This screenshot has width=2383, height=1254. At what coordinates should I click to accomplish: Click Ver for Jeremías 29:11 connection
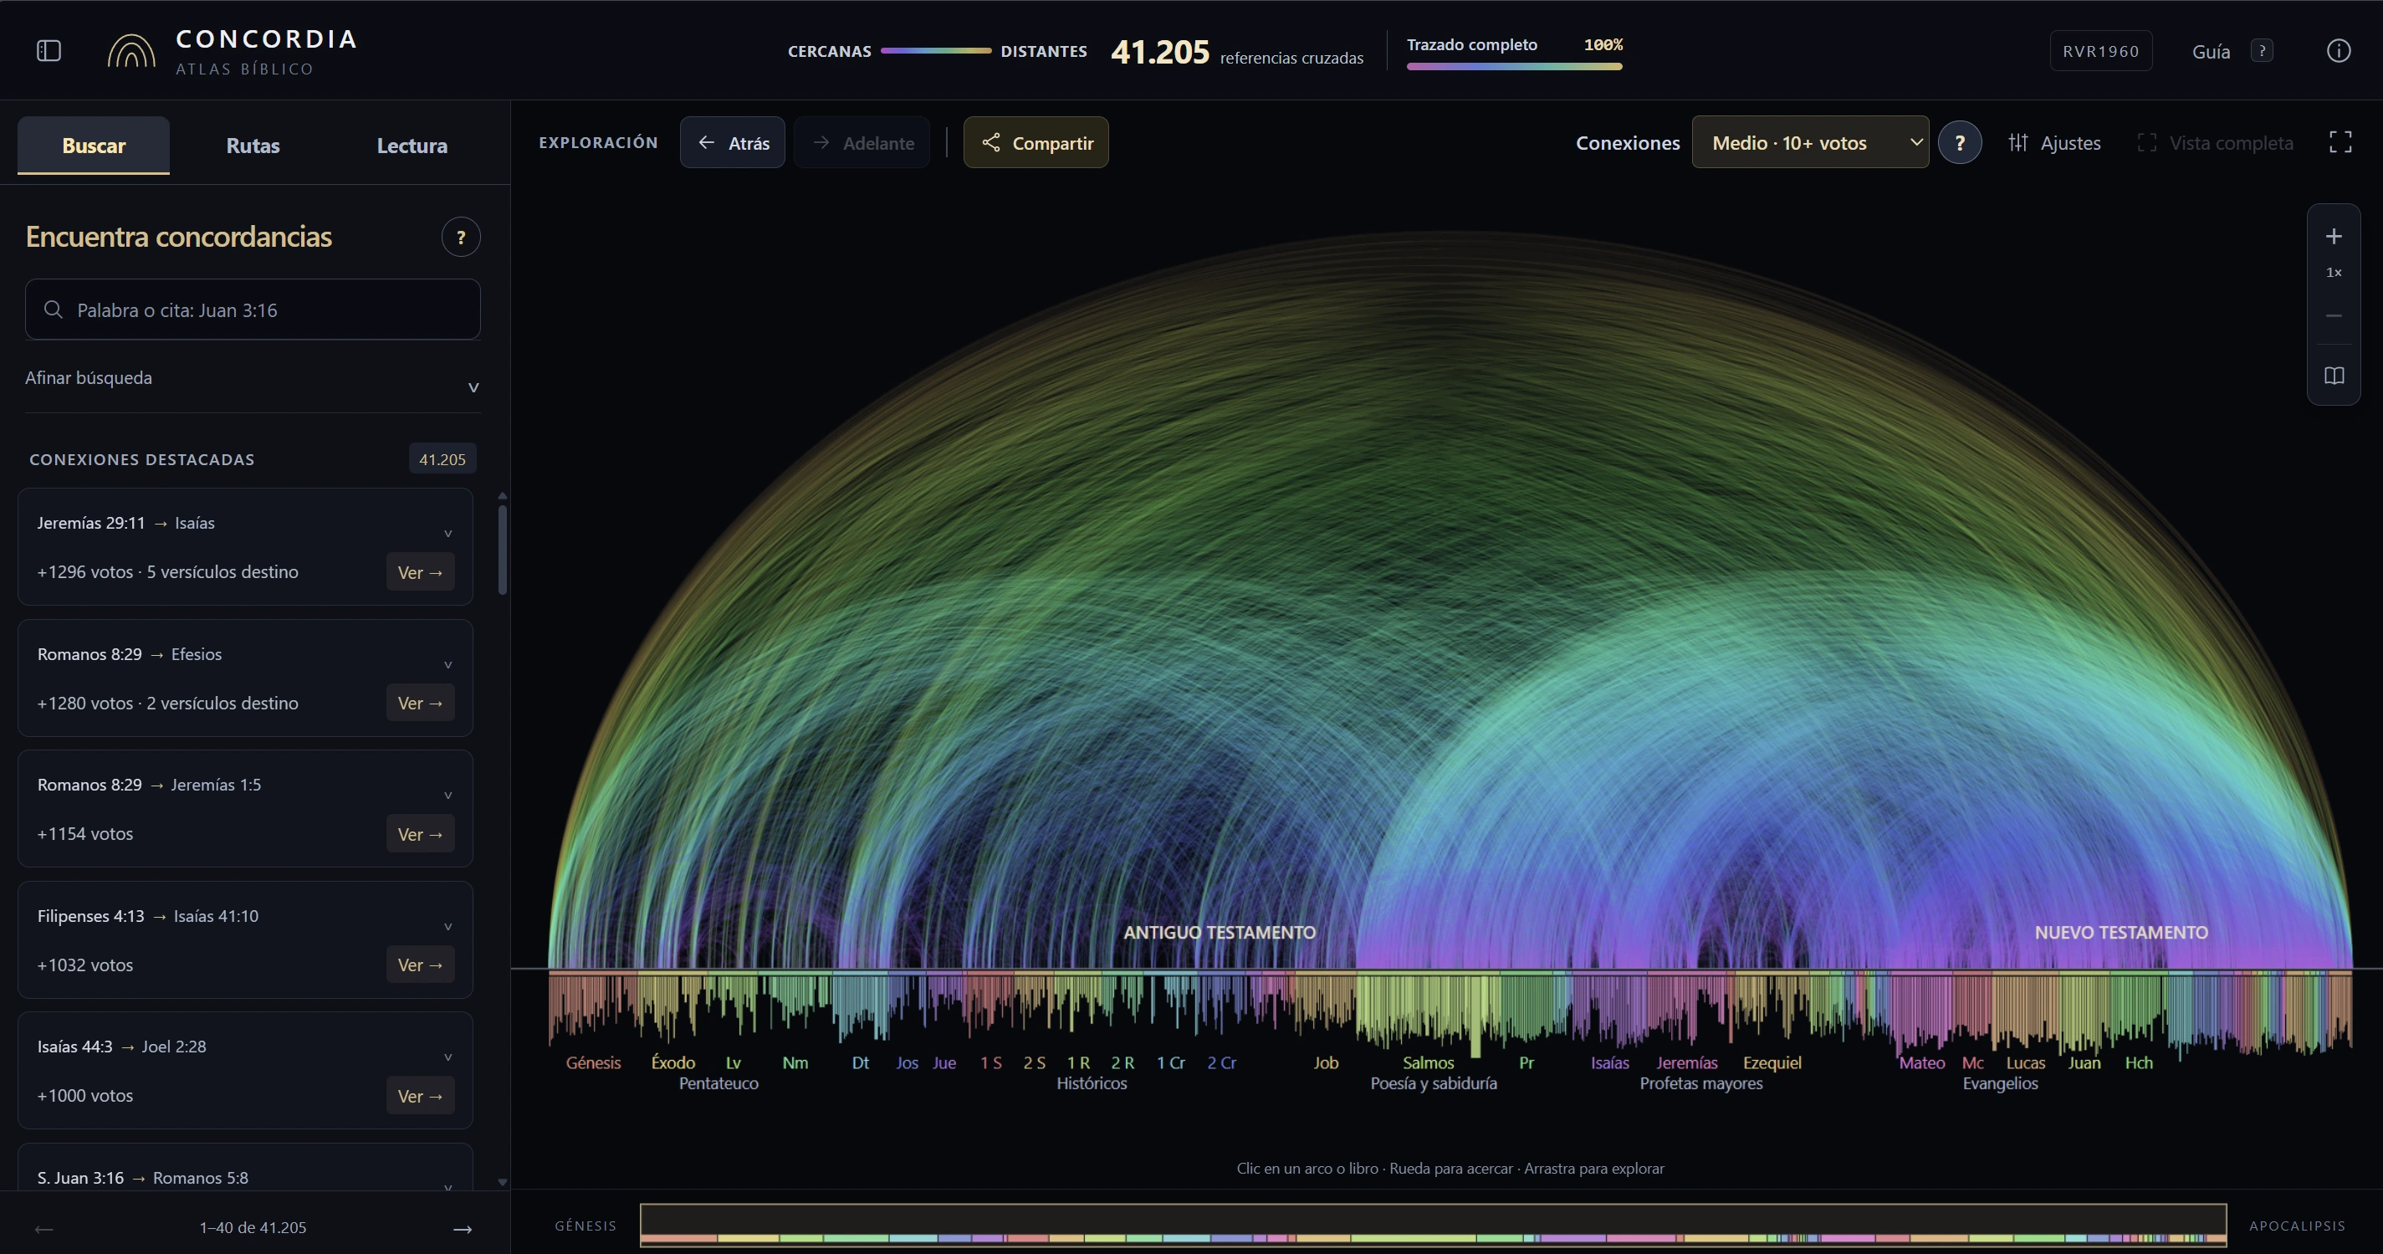pyautogui.click(x=420, y=572)
